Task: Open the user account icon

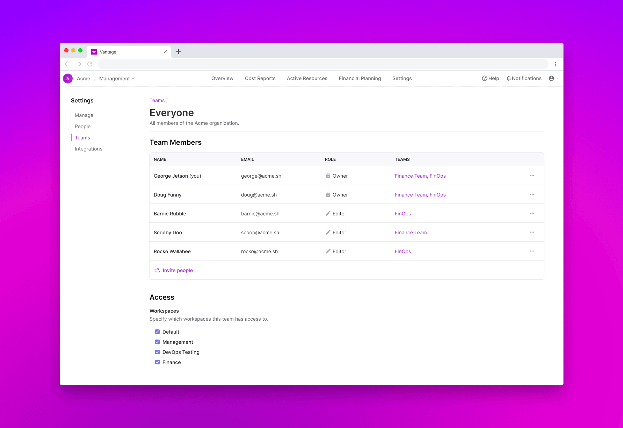Action: click(x=552, y=78)
